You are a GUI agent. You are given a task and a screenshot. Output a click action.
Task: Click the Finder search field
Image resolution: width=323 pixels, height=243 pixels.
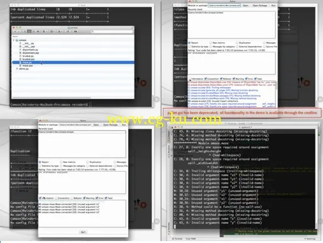[112, 32]
